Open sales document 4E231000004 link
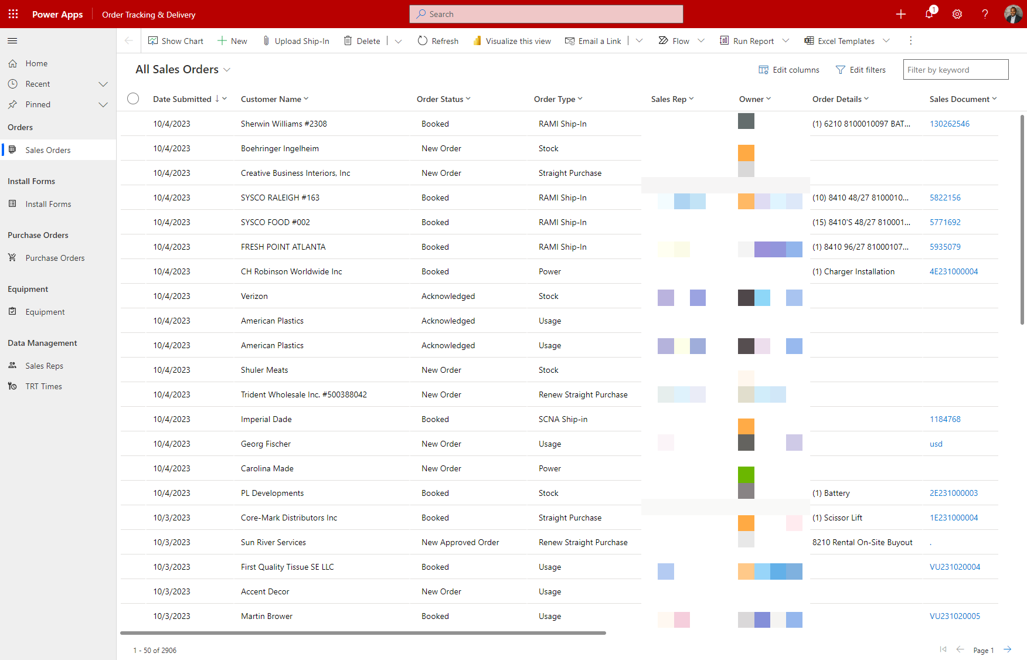 pos(954,271)
